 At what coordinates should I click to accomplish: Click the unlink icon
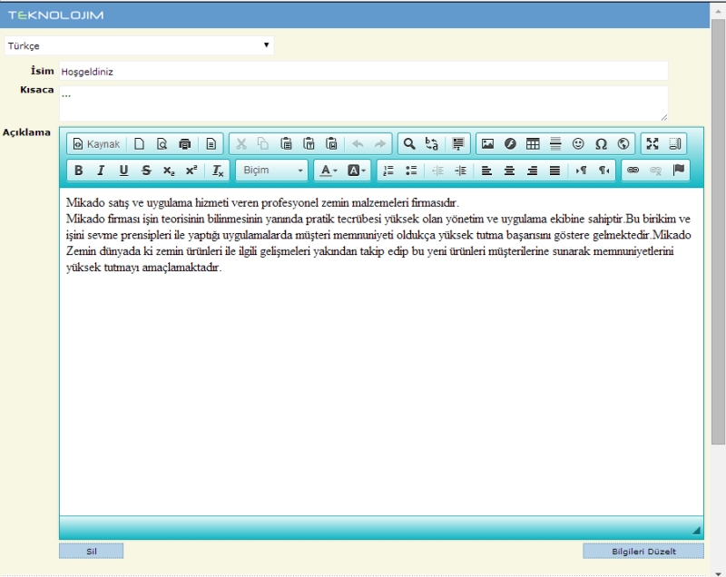pyautogui.click(x=655, y=171)
